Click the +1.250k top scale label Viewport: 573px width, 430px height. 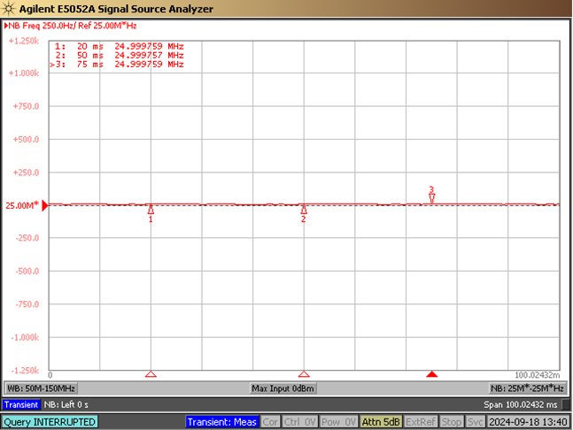point(24,41)
